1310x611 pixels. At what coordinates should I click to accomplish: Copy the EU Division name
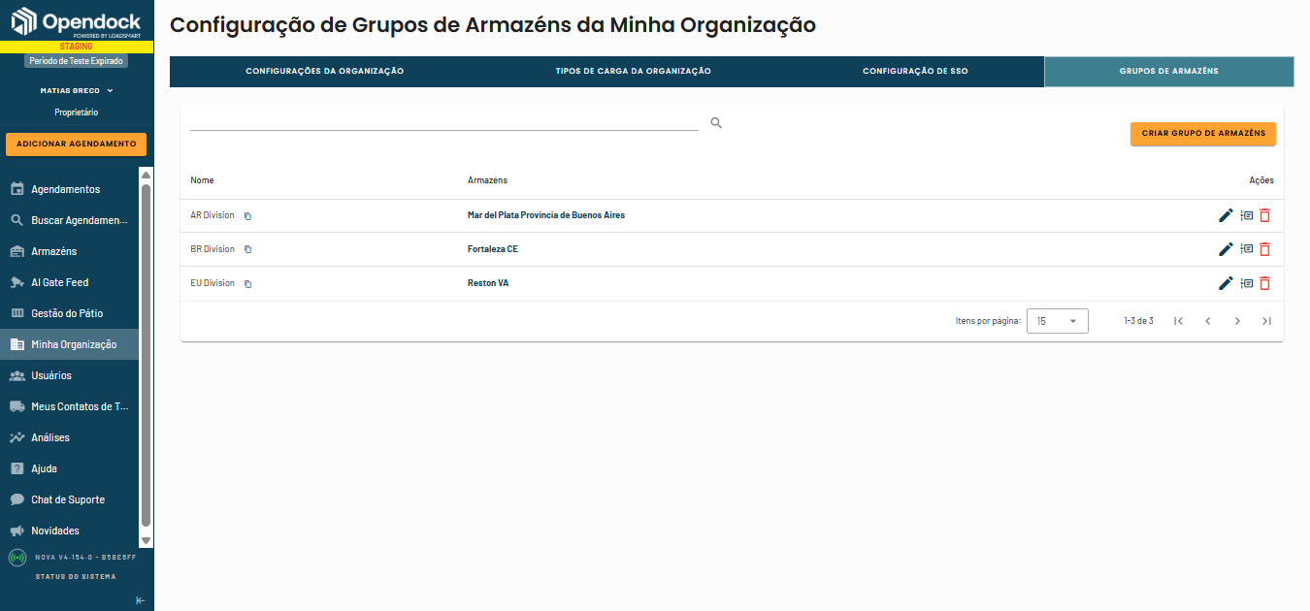click(247, 283)
